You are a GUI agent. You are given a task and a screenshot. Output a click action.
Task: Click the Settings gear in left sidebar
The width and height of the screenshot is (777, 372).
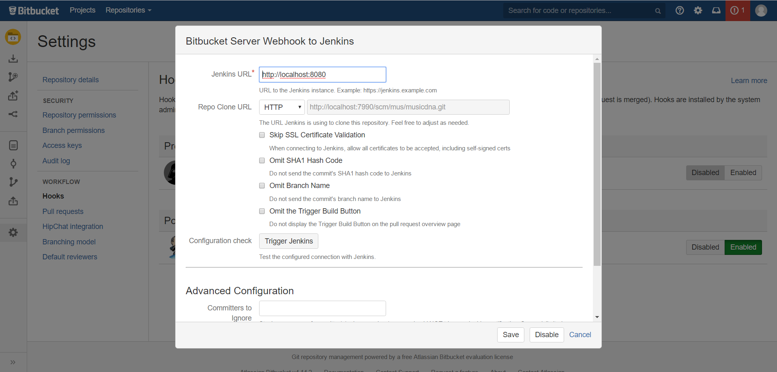[13, 233]
